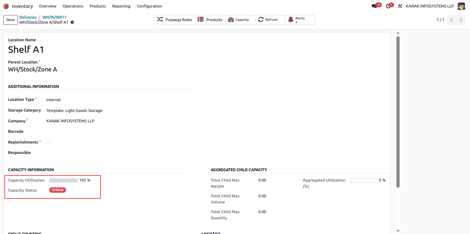Open the Operations menu
Viewport: 470px width, 234px height.
coord(73,6)
